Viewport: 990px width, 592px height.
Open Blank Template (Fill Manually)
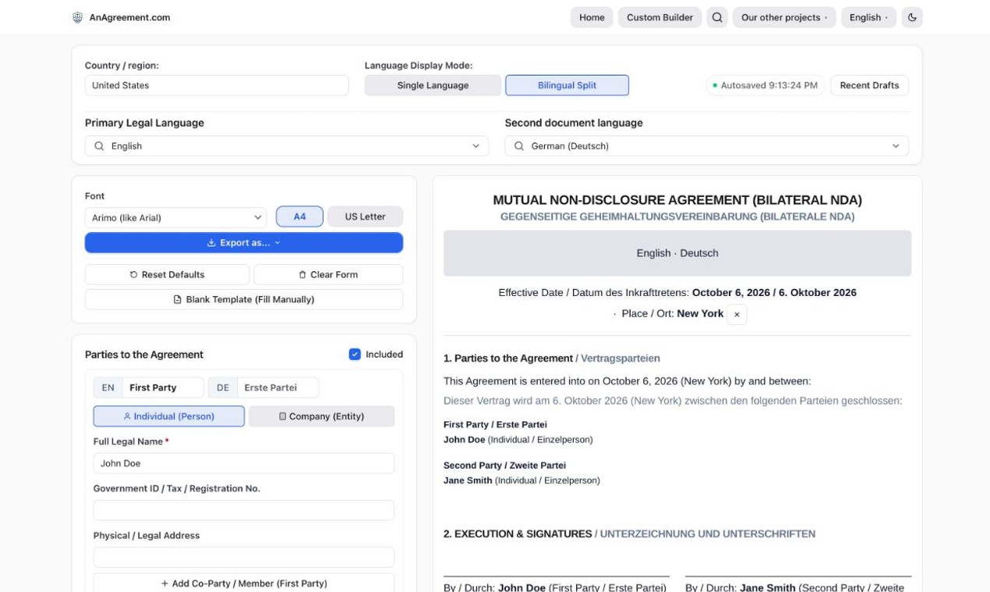click(244, 299)
